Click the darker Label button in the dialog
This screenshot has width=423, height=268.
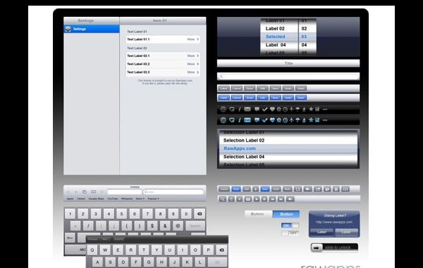pyautogui.click(x=321, y=232)
